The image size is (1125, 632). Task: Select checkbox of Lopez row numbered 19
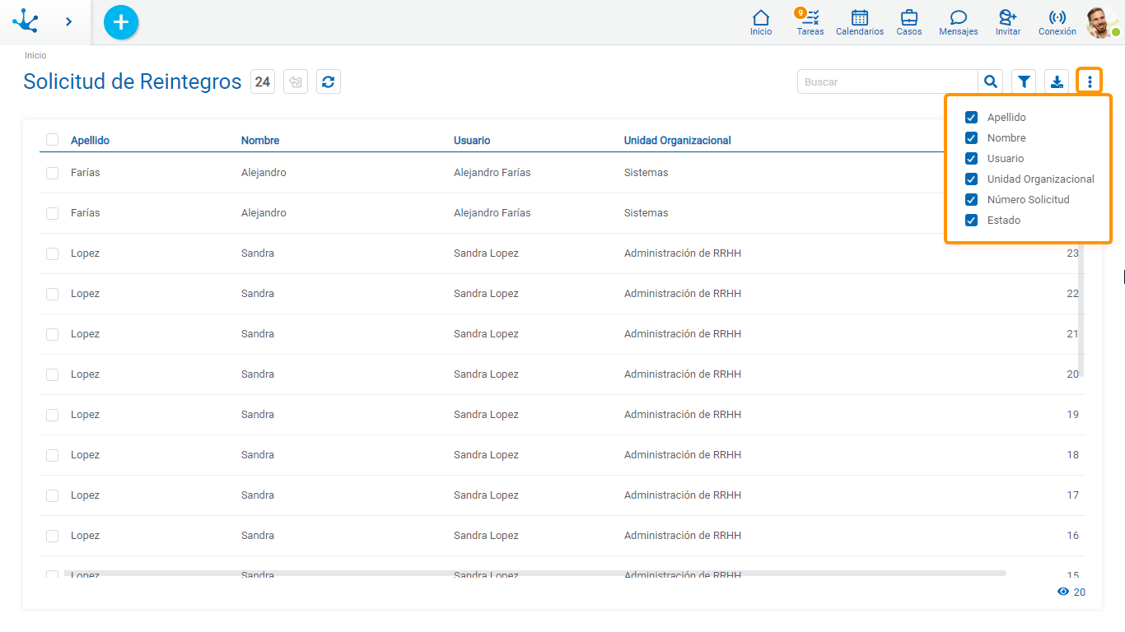(53, 415)
